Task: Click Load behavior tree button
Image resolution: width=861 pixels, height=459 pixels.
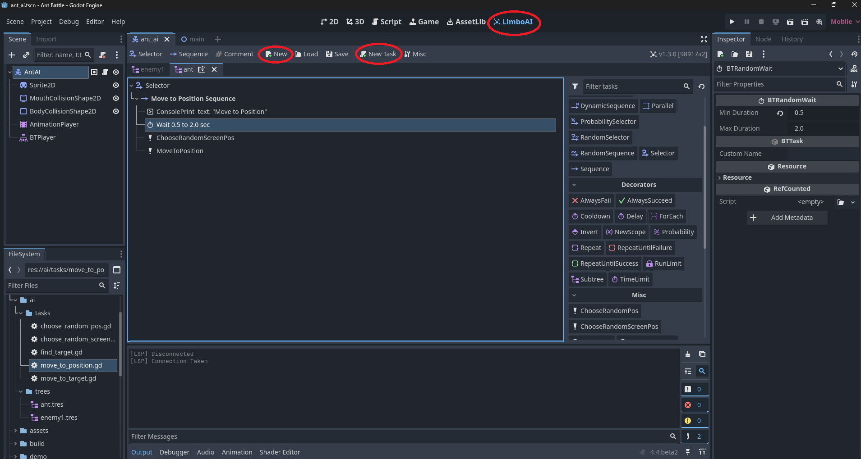Action: (307, 54)
